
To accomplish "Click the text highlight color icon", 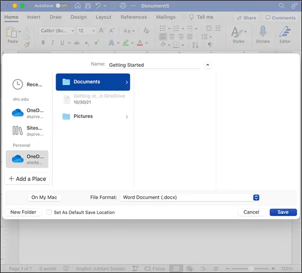I will 125,43.
